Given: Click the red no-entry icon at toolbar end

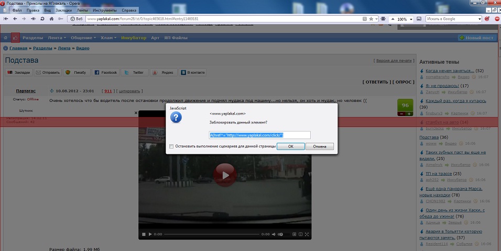Looking at the screenshot, I should (x=497, y=19).
